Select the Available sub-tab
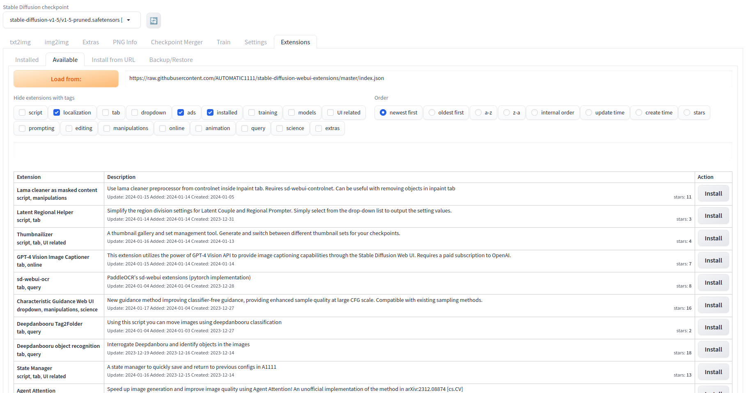Viewport: 746px width, 393px height. (65, 60)
